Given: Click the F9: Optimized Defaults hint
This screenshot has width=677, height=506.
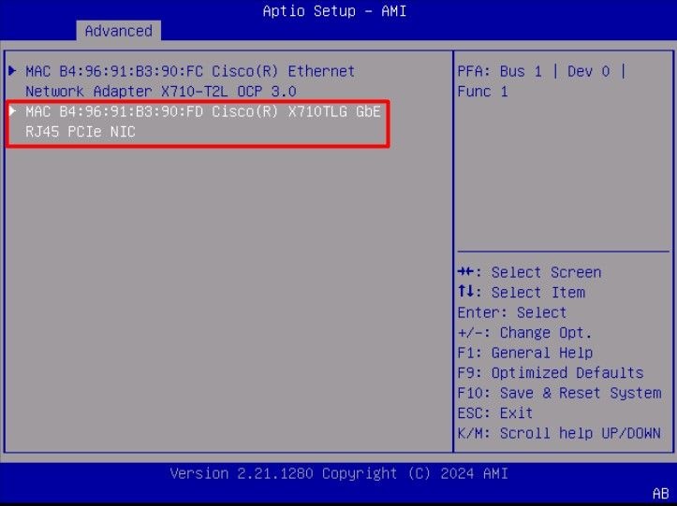Looking at the screenshot, I should click(x=551, y=372).
